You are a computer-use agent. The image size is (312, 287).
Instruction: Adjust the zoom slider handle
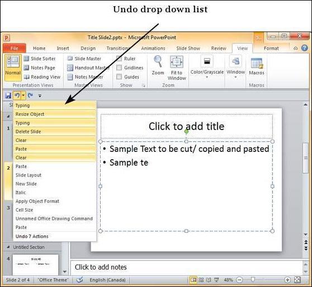(253, 280)
